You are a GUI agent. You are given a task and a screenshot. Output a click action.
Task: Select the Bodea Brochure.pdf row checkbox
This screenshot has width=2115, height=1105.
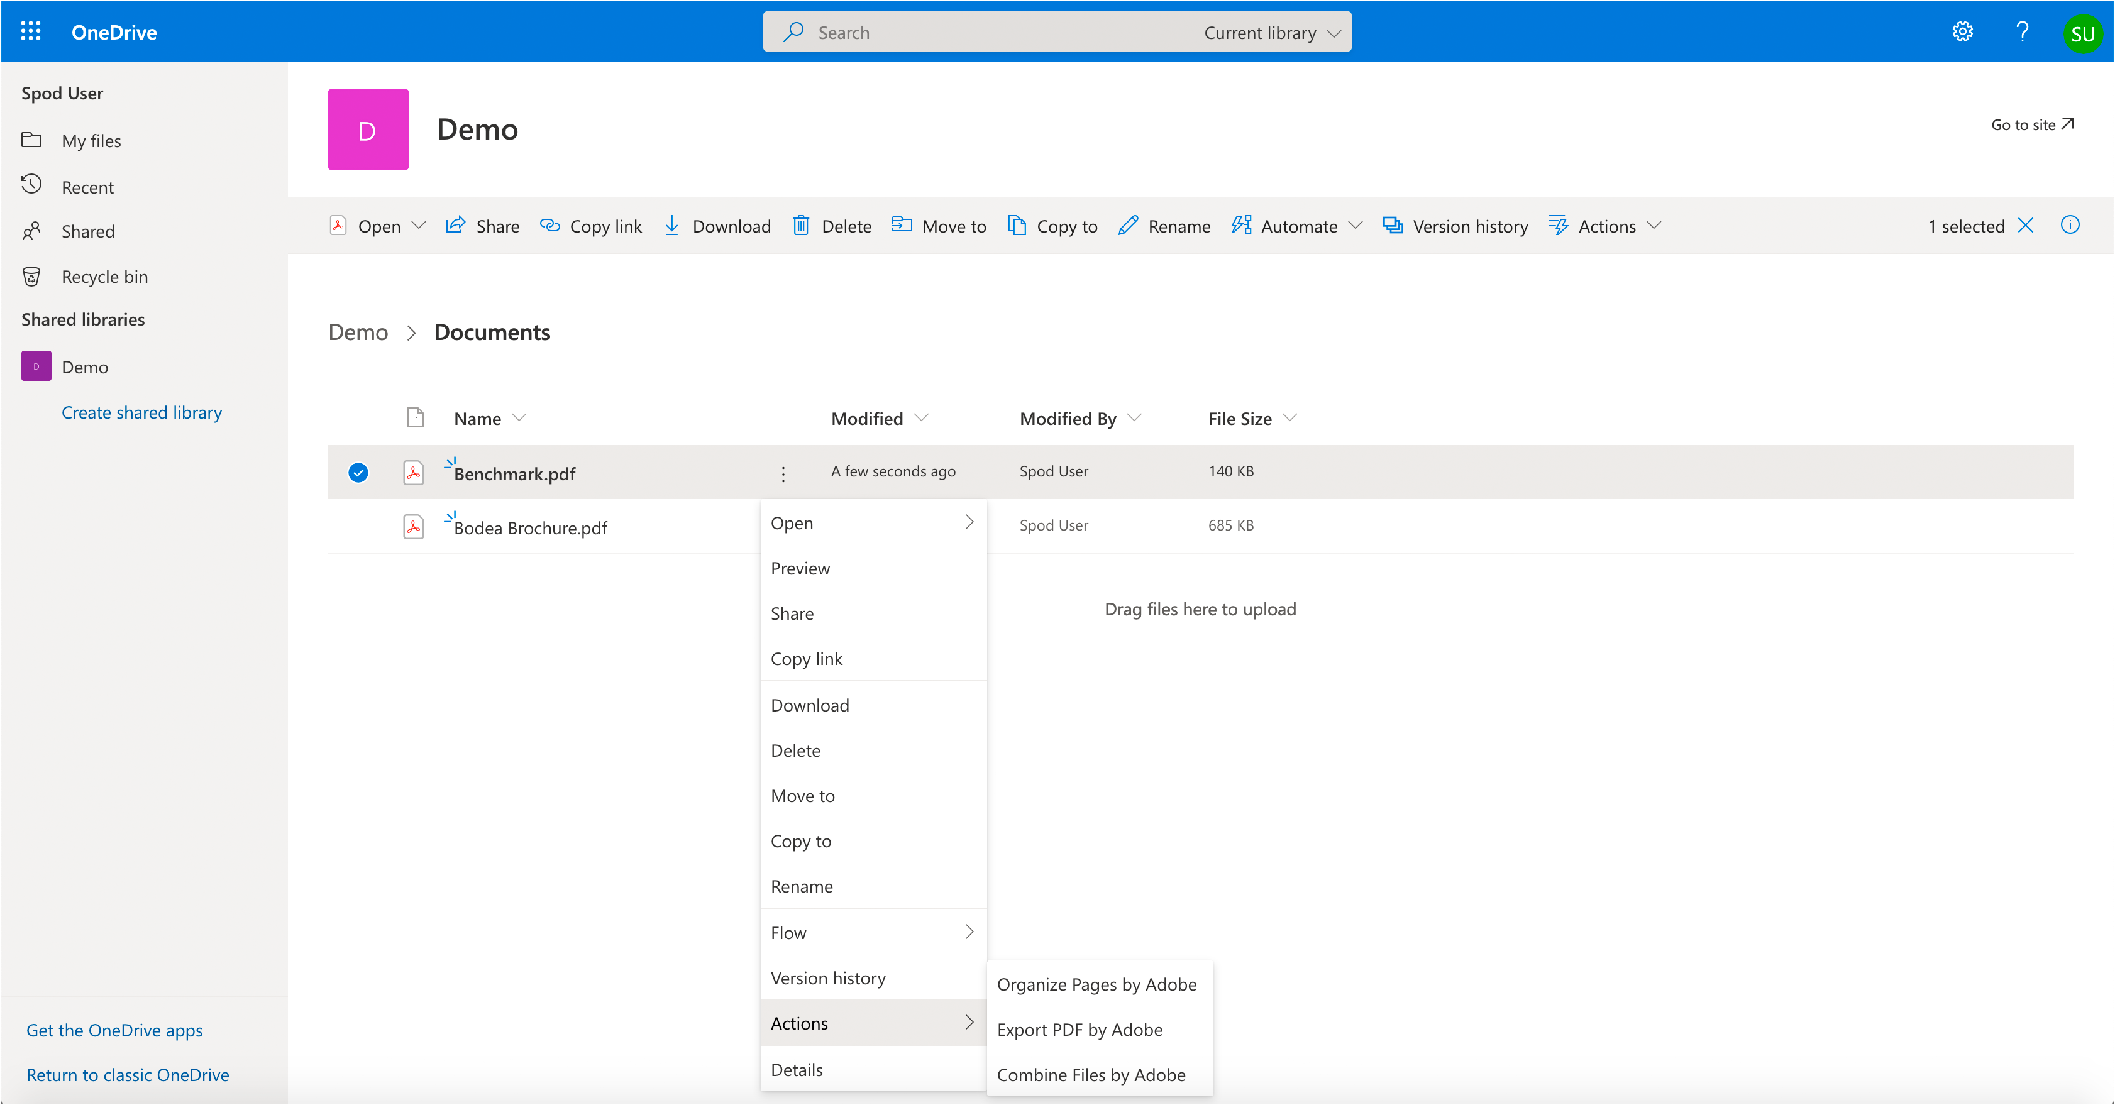pyautogui.click(x=358, y=526)
